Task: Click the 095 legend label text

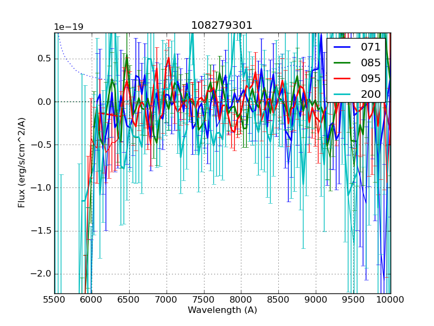Action: click(x=371, y=78)
